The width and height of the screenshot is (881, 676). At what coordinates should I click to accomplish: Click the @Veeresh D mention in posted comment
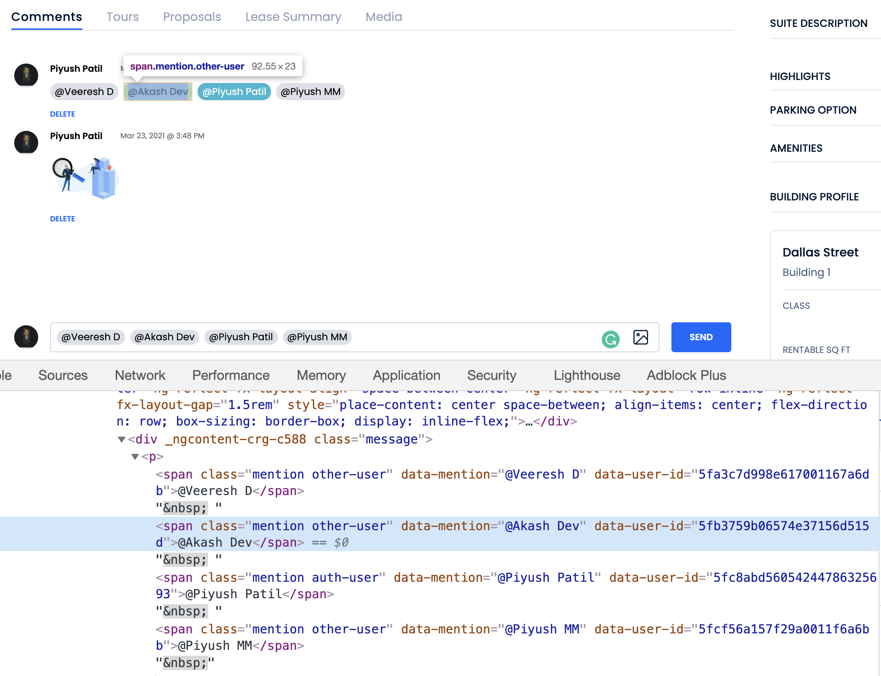coord(84,92)
